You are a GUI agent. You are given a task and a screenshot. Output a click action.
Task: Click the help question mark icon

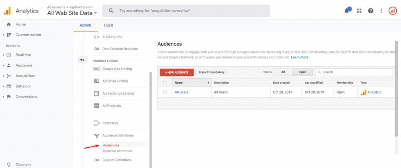tap(370, 11)
